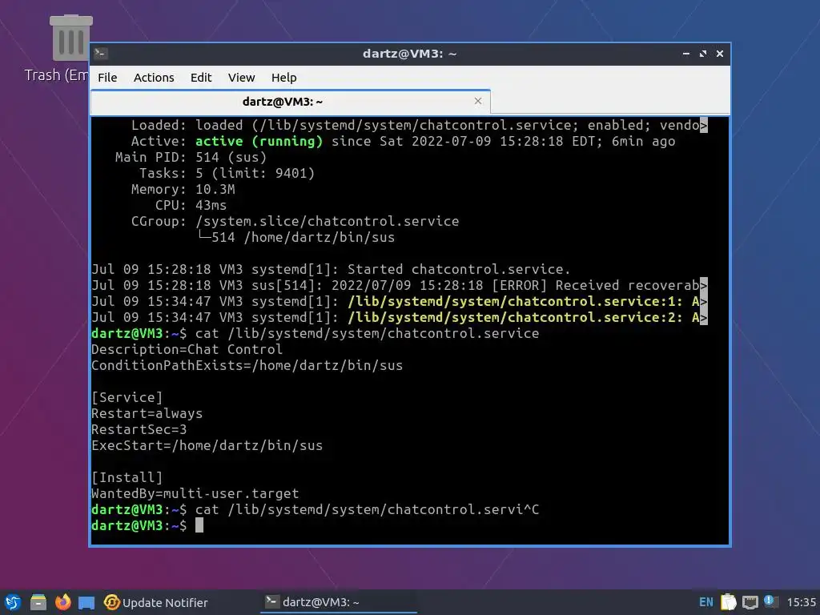The image size is (820, 615).
Task: Open the update notification tray icon
Action: 770,601
